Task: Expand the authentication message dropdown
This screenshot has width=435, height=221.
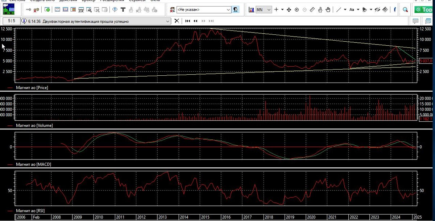Action: [167, 21]
